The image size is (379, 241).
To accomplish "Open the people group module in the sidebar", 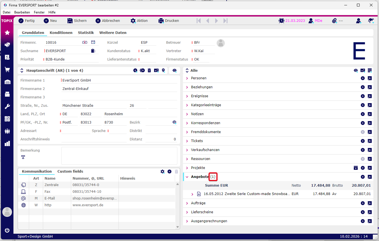I will pyautogui.click(x=7, y=131).
